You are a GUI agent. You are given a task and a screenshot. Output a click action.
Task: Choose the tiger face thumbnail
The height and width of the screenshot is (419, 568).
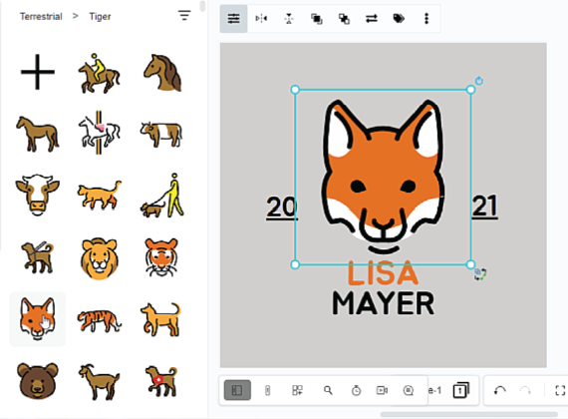pyautogui.click(x=161, y=257)
